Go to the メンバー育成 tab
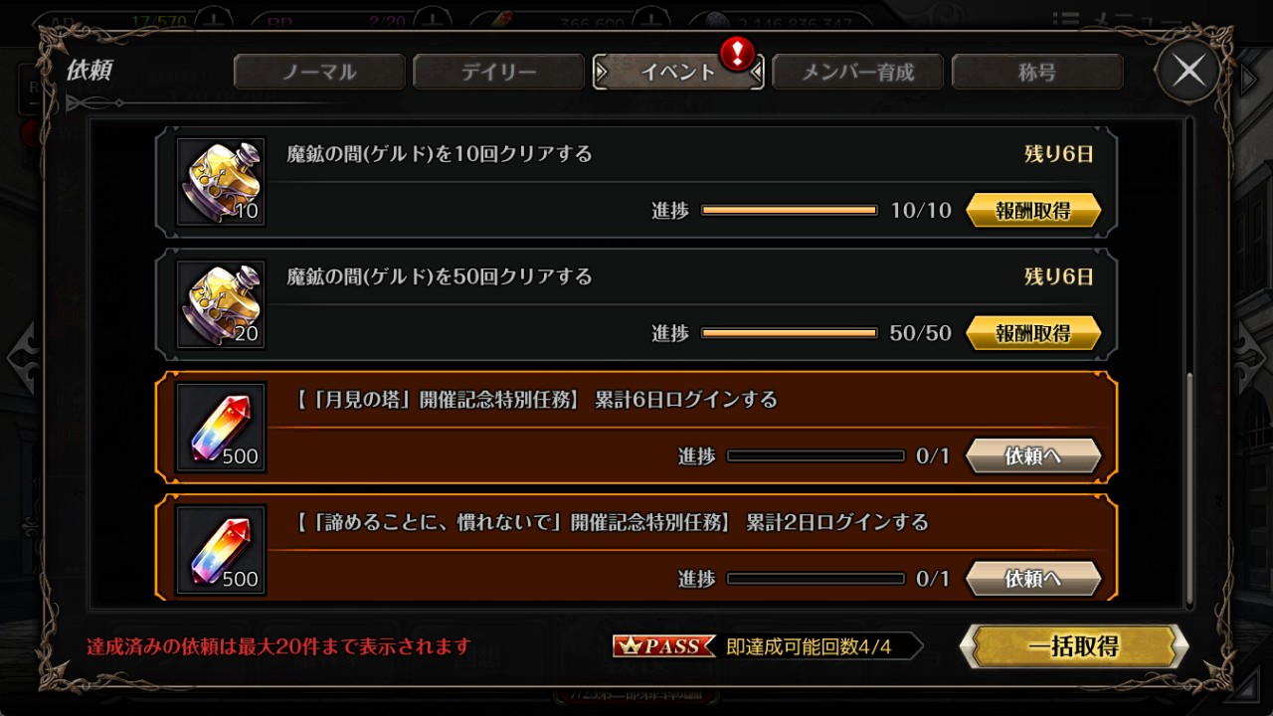The width and height of the screenshot is (1273, 716). 857,72
